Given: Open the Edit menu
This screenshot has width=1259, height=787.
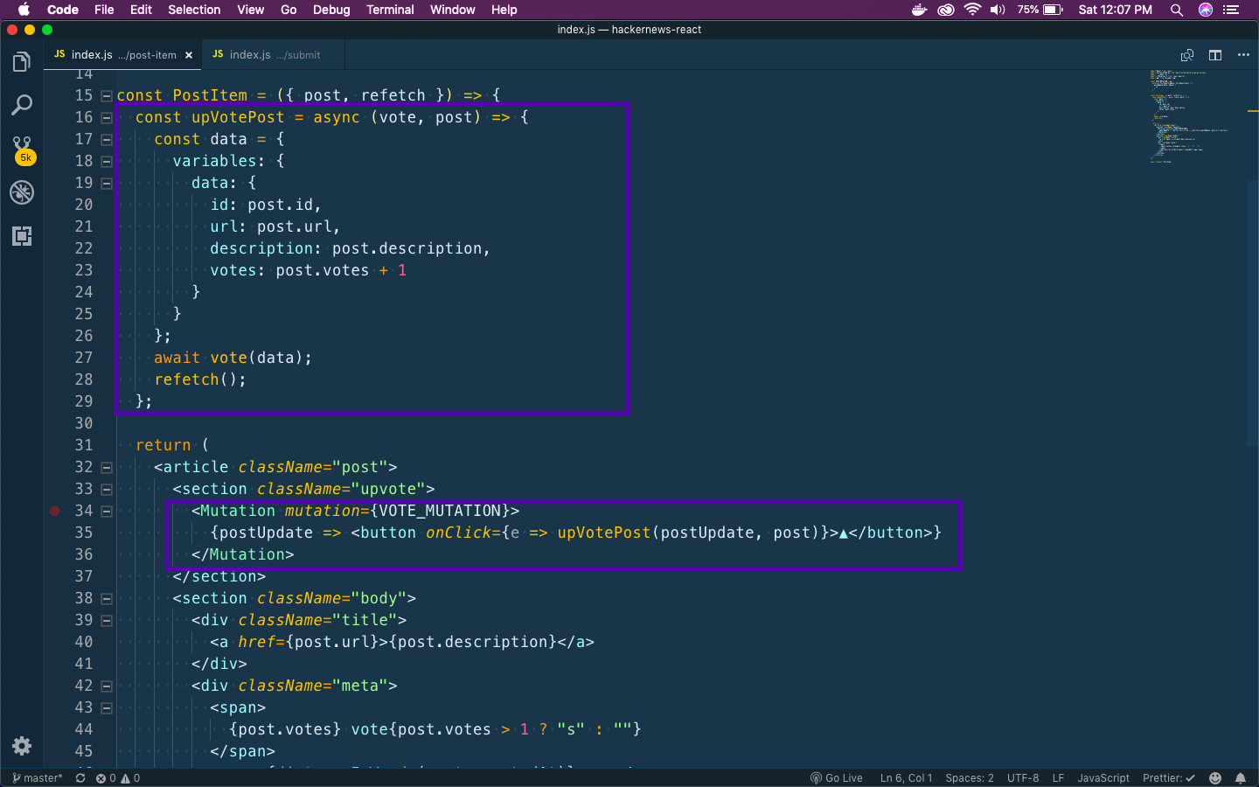Looking at the screenshot, I should 141,10.
